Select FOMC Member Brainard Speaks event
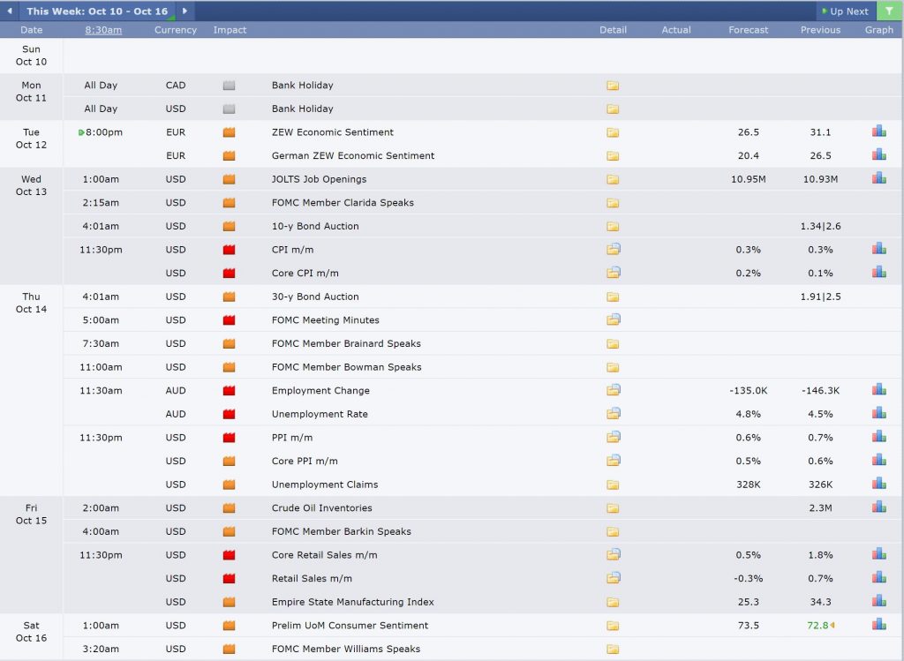904x661 pixels. click(346, 343)
